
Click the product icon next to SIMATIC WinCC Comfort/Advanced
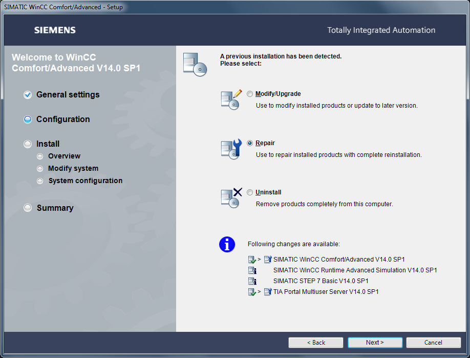point(268,259)
